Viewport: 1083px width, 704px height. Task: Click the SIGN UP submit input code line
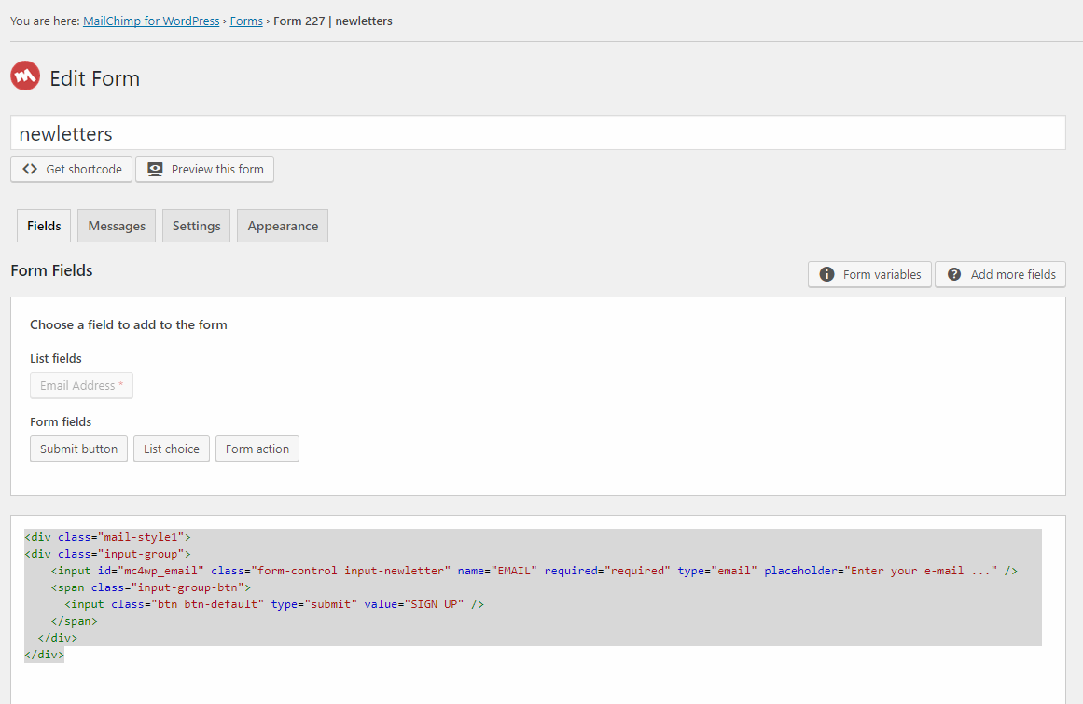(274, 604)
